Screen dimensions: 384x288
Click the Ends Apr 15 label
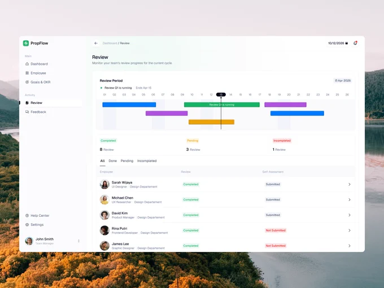click(143, 88)
